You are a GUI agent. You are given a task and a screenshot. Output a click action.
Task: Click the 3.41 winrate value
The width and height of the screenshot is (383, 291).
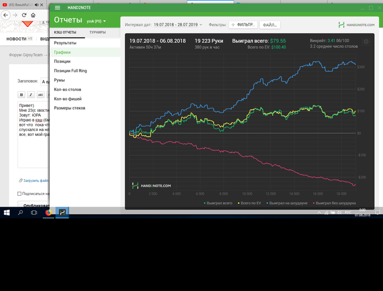pyautogui.click(x=331, y=41)
